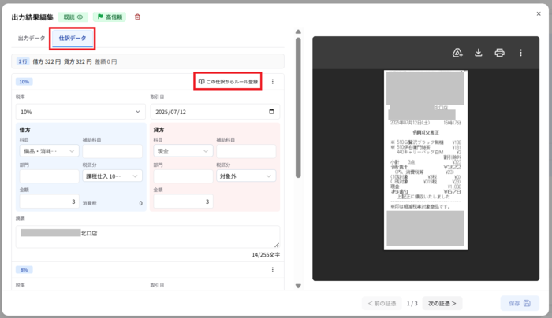Click the add to Drive icon
This screenshot has height=318, width=552.
pos(457,53)
